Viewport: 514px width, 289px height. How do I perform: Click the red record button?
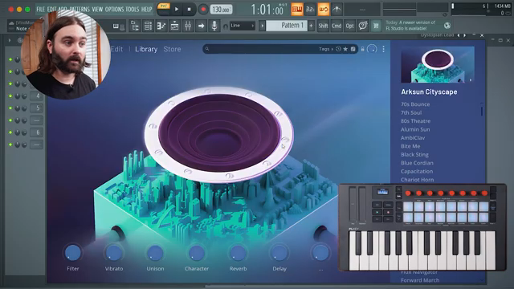[203, 10]
